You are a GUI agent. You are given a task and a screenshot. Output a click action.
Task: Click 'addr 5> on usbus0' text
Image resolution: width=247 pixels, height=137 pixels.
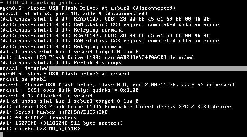coord(208,85)
